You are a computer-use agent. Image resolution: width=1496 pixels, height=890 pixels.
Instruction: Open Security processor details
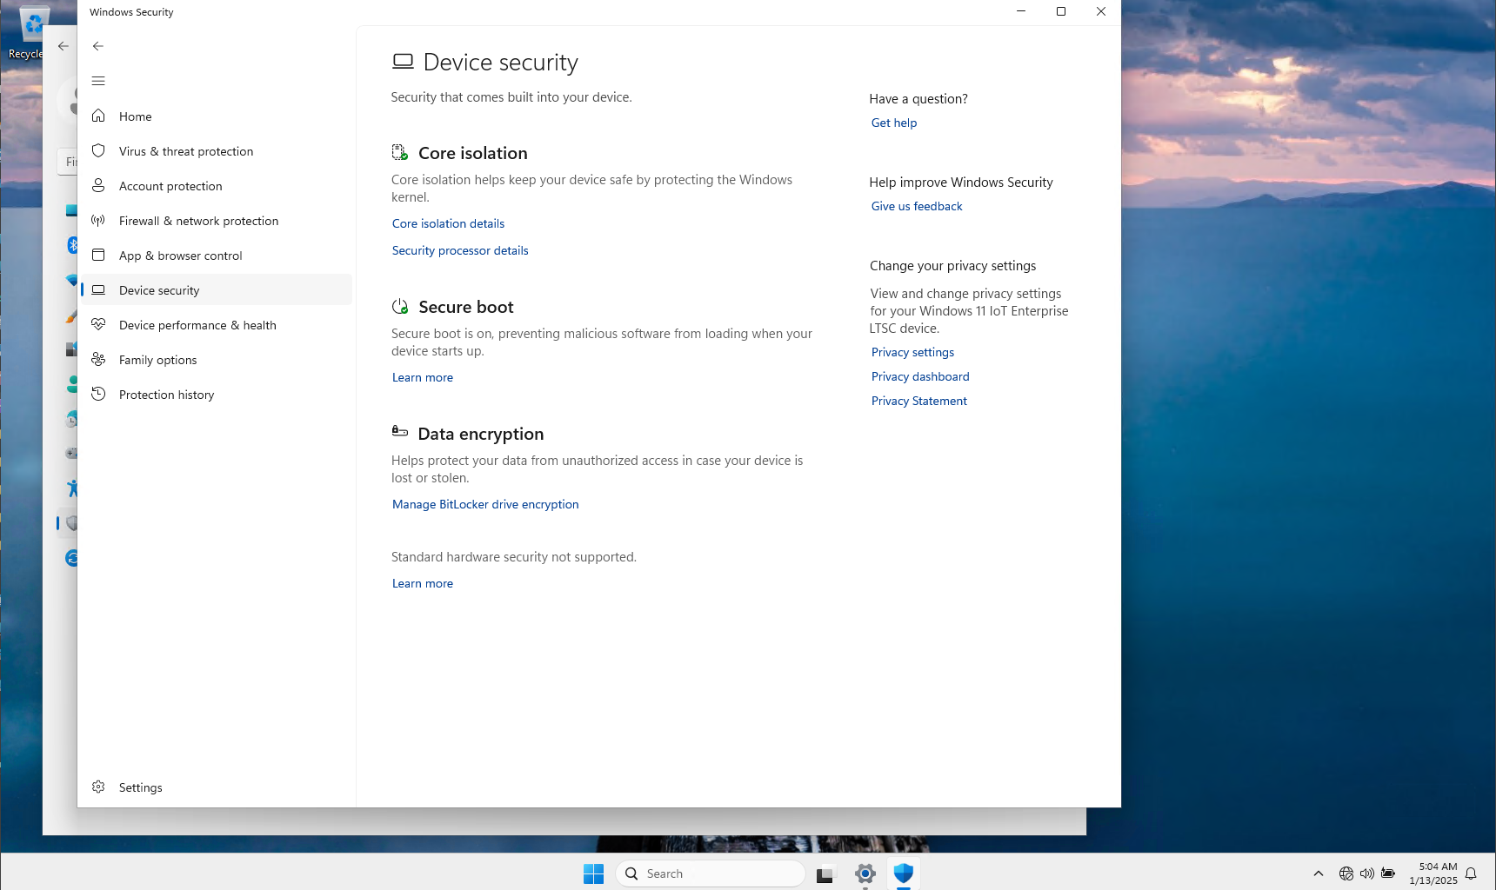coord(459,250)
